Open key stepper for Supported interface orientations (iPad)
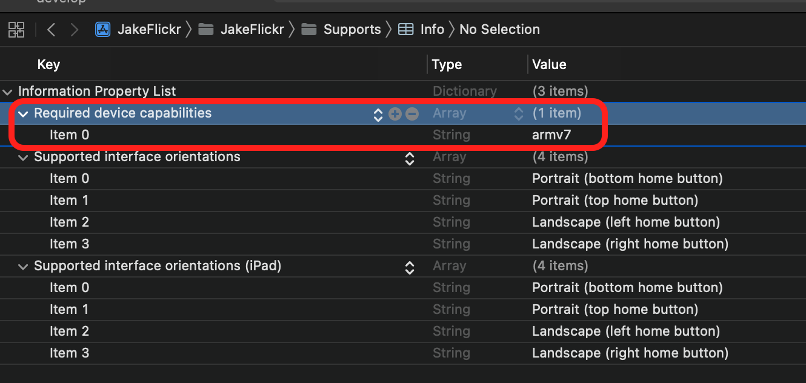 point(410,267)
